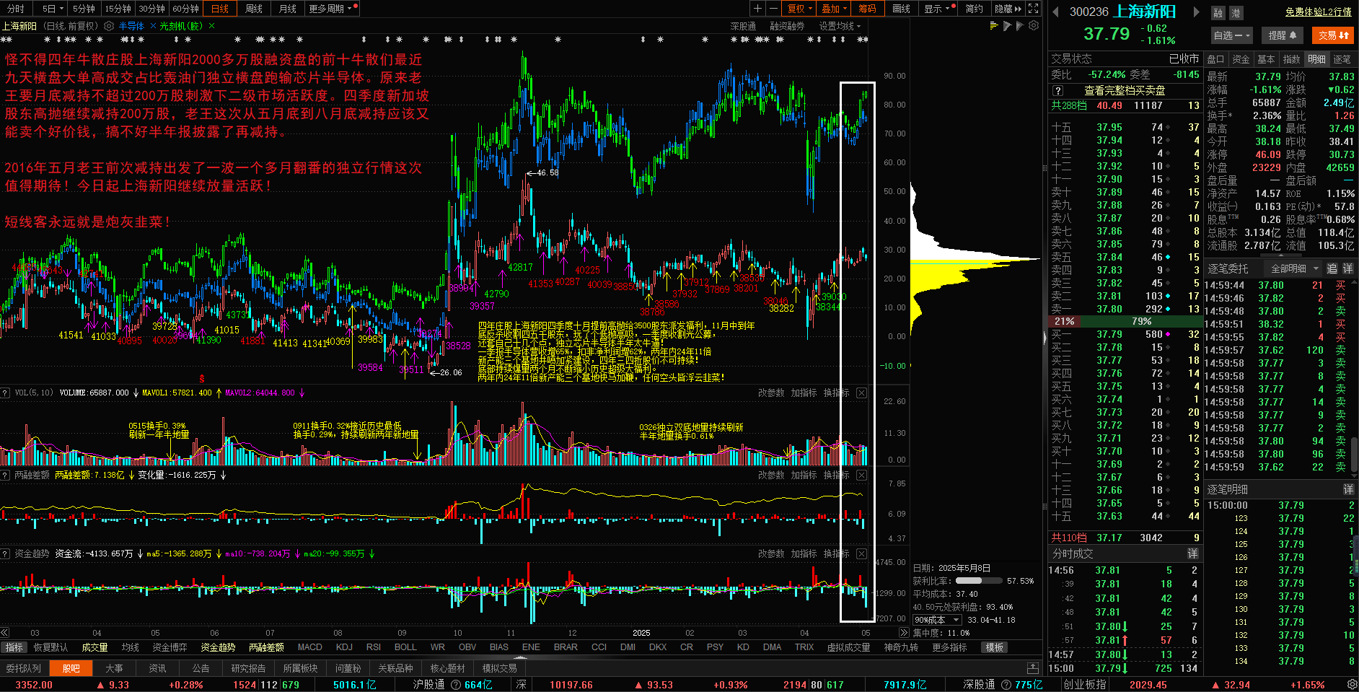The width and height of the screenshot is (1359, 692).
Task: Click the 融 margin trading badge
Action: 1218,13
